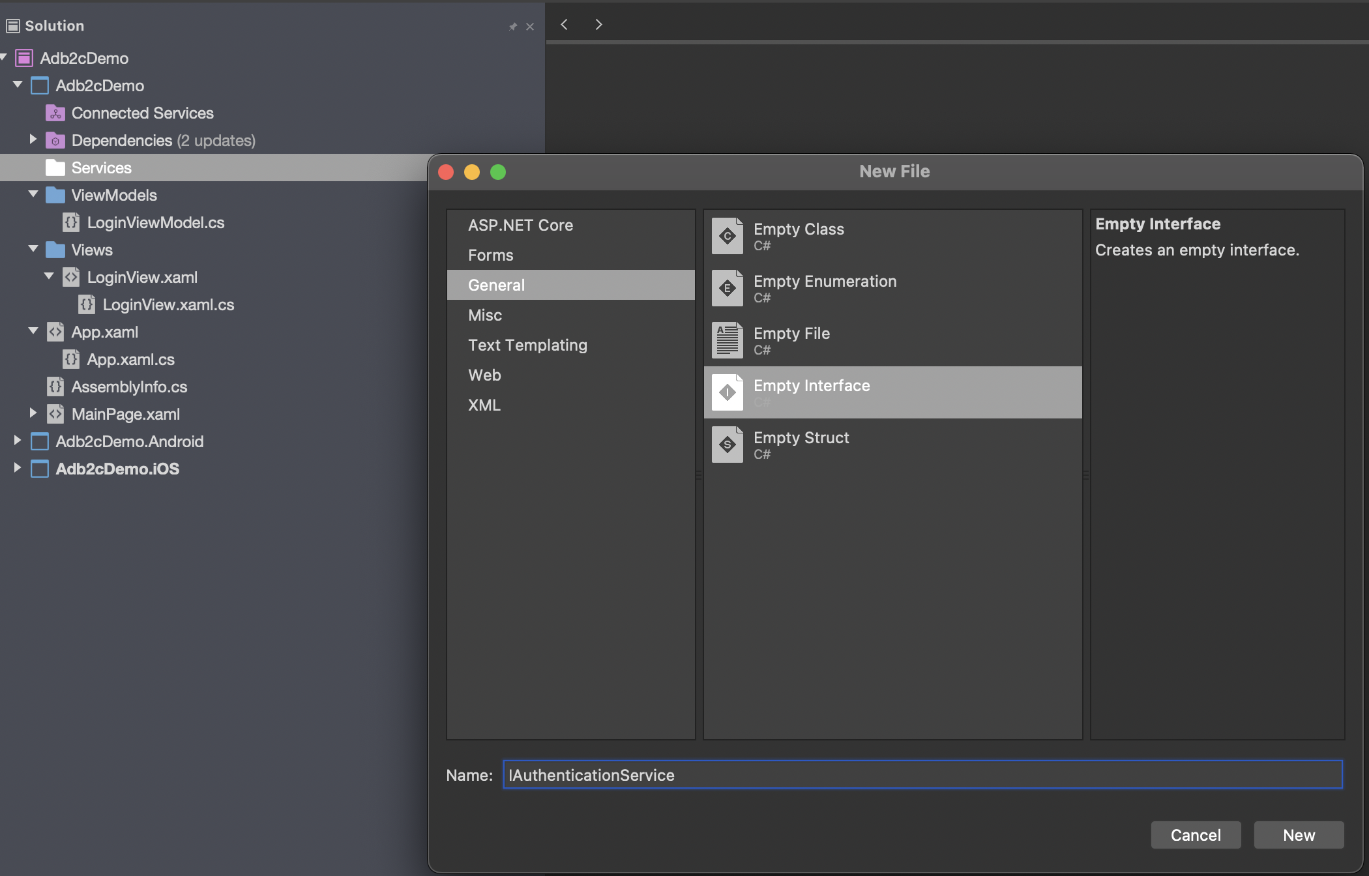Pick the Empty File template icon

(x=727, y=340)
